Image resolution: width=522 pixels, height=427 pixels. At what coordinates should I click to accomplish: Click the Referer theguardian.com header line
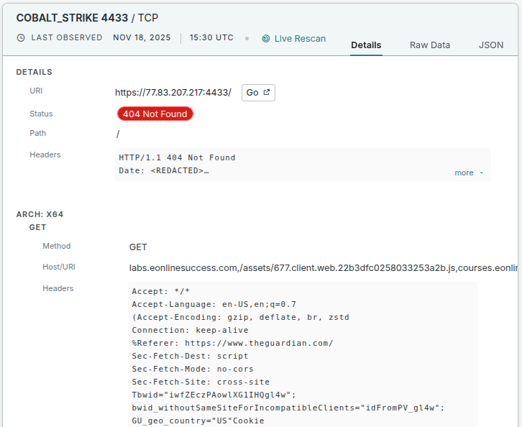[232, 344]
